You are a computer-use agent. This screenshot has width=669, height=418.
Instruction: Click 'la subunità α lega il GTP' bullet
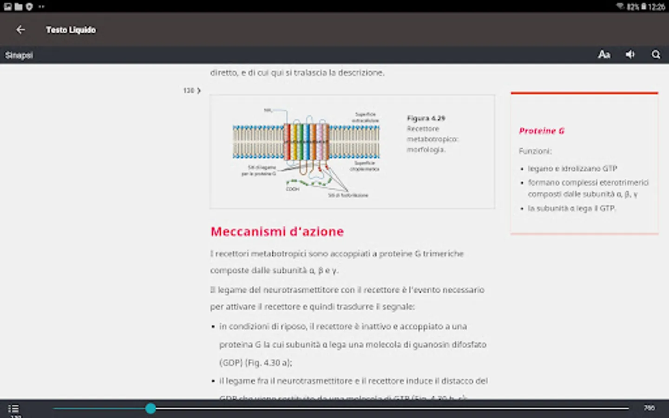[x=571, y=209]
